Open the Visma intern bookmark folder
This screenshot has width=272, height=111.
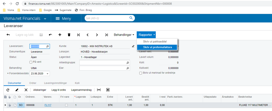click(x=26, y=10)
